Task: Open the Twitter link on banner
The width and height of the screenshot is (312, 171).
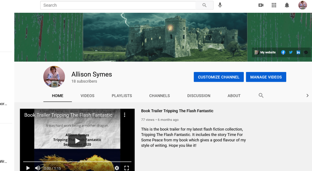Action: click(291, 52)
